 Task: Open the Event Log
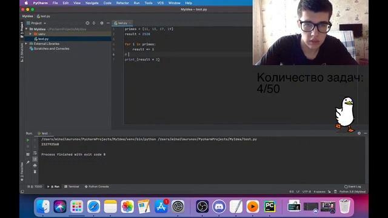[353, 187]
